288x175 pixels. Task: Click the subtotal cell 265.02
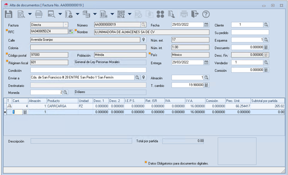268,106
